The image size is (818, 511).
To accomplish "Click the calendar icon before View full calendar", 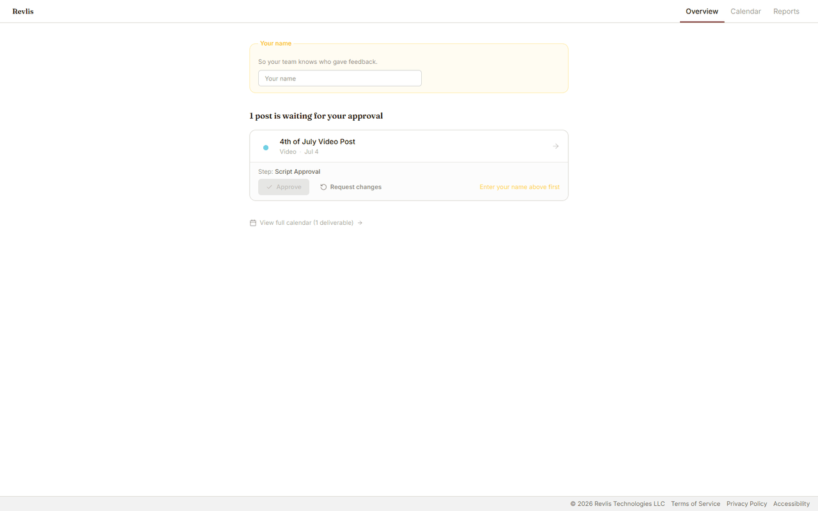I will 253,223.
